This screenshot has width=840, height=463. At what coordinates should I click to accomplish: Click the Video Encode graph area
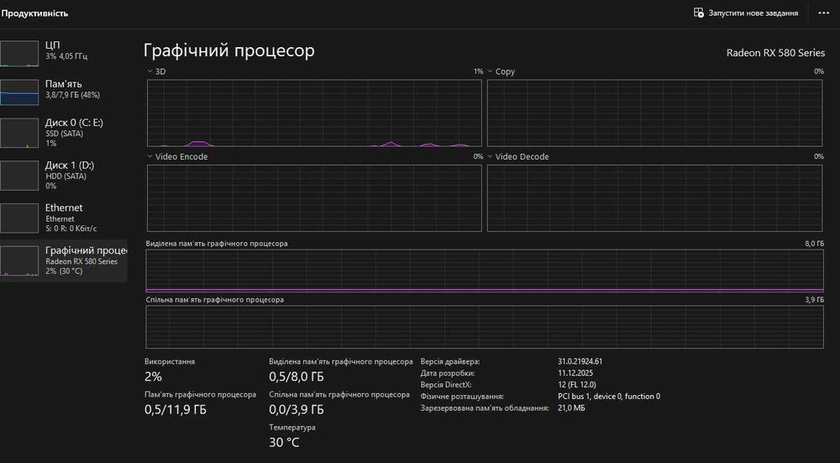(314, 198)
